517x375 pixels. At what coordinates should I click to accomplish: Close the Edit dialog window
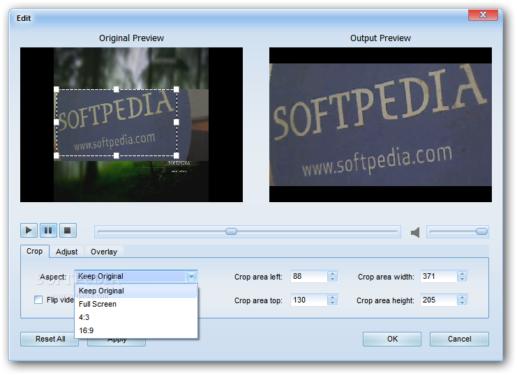483,15
